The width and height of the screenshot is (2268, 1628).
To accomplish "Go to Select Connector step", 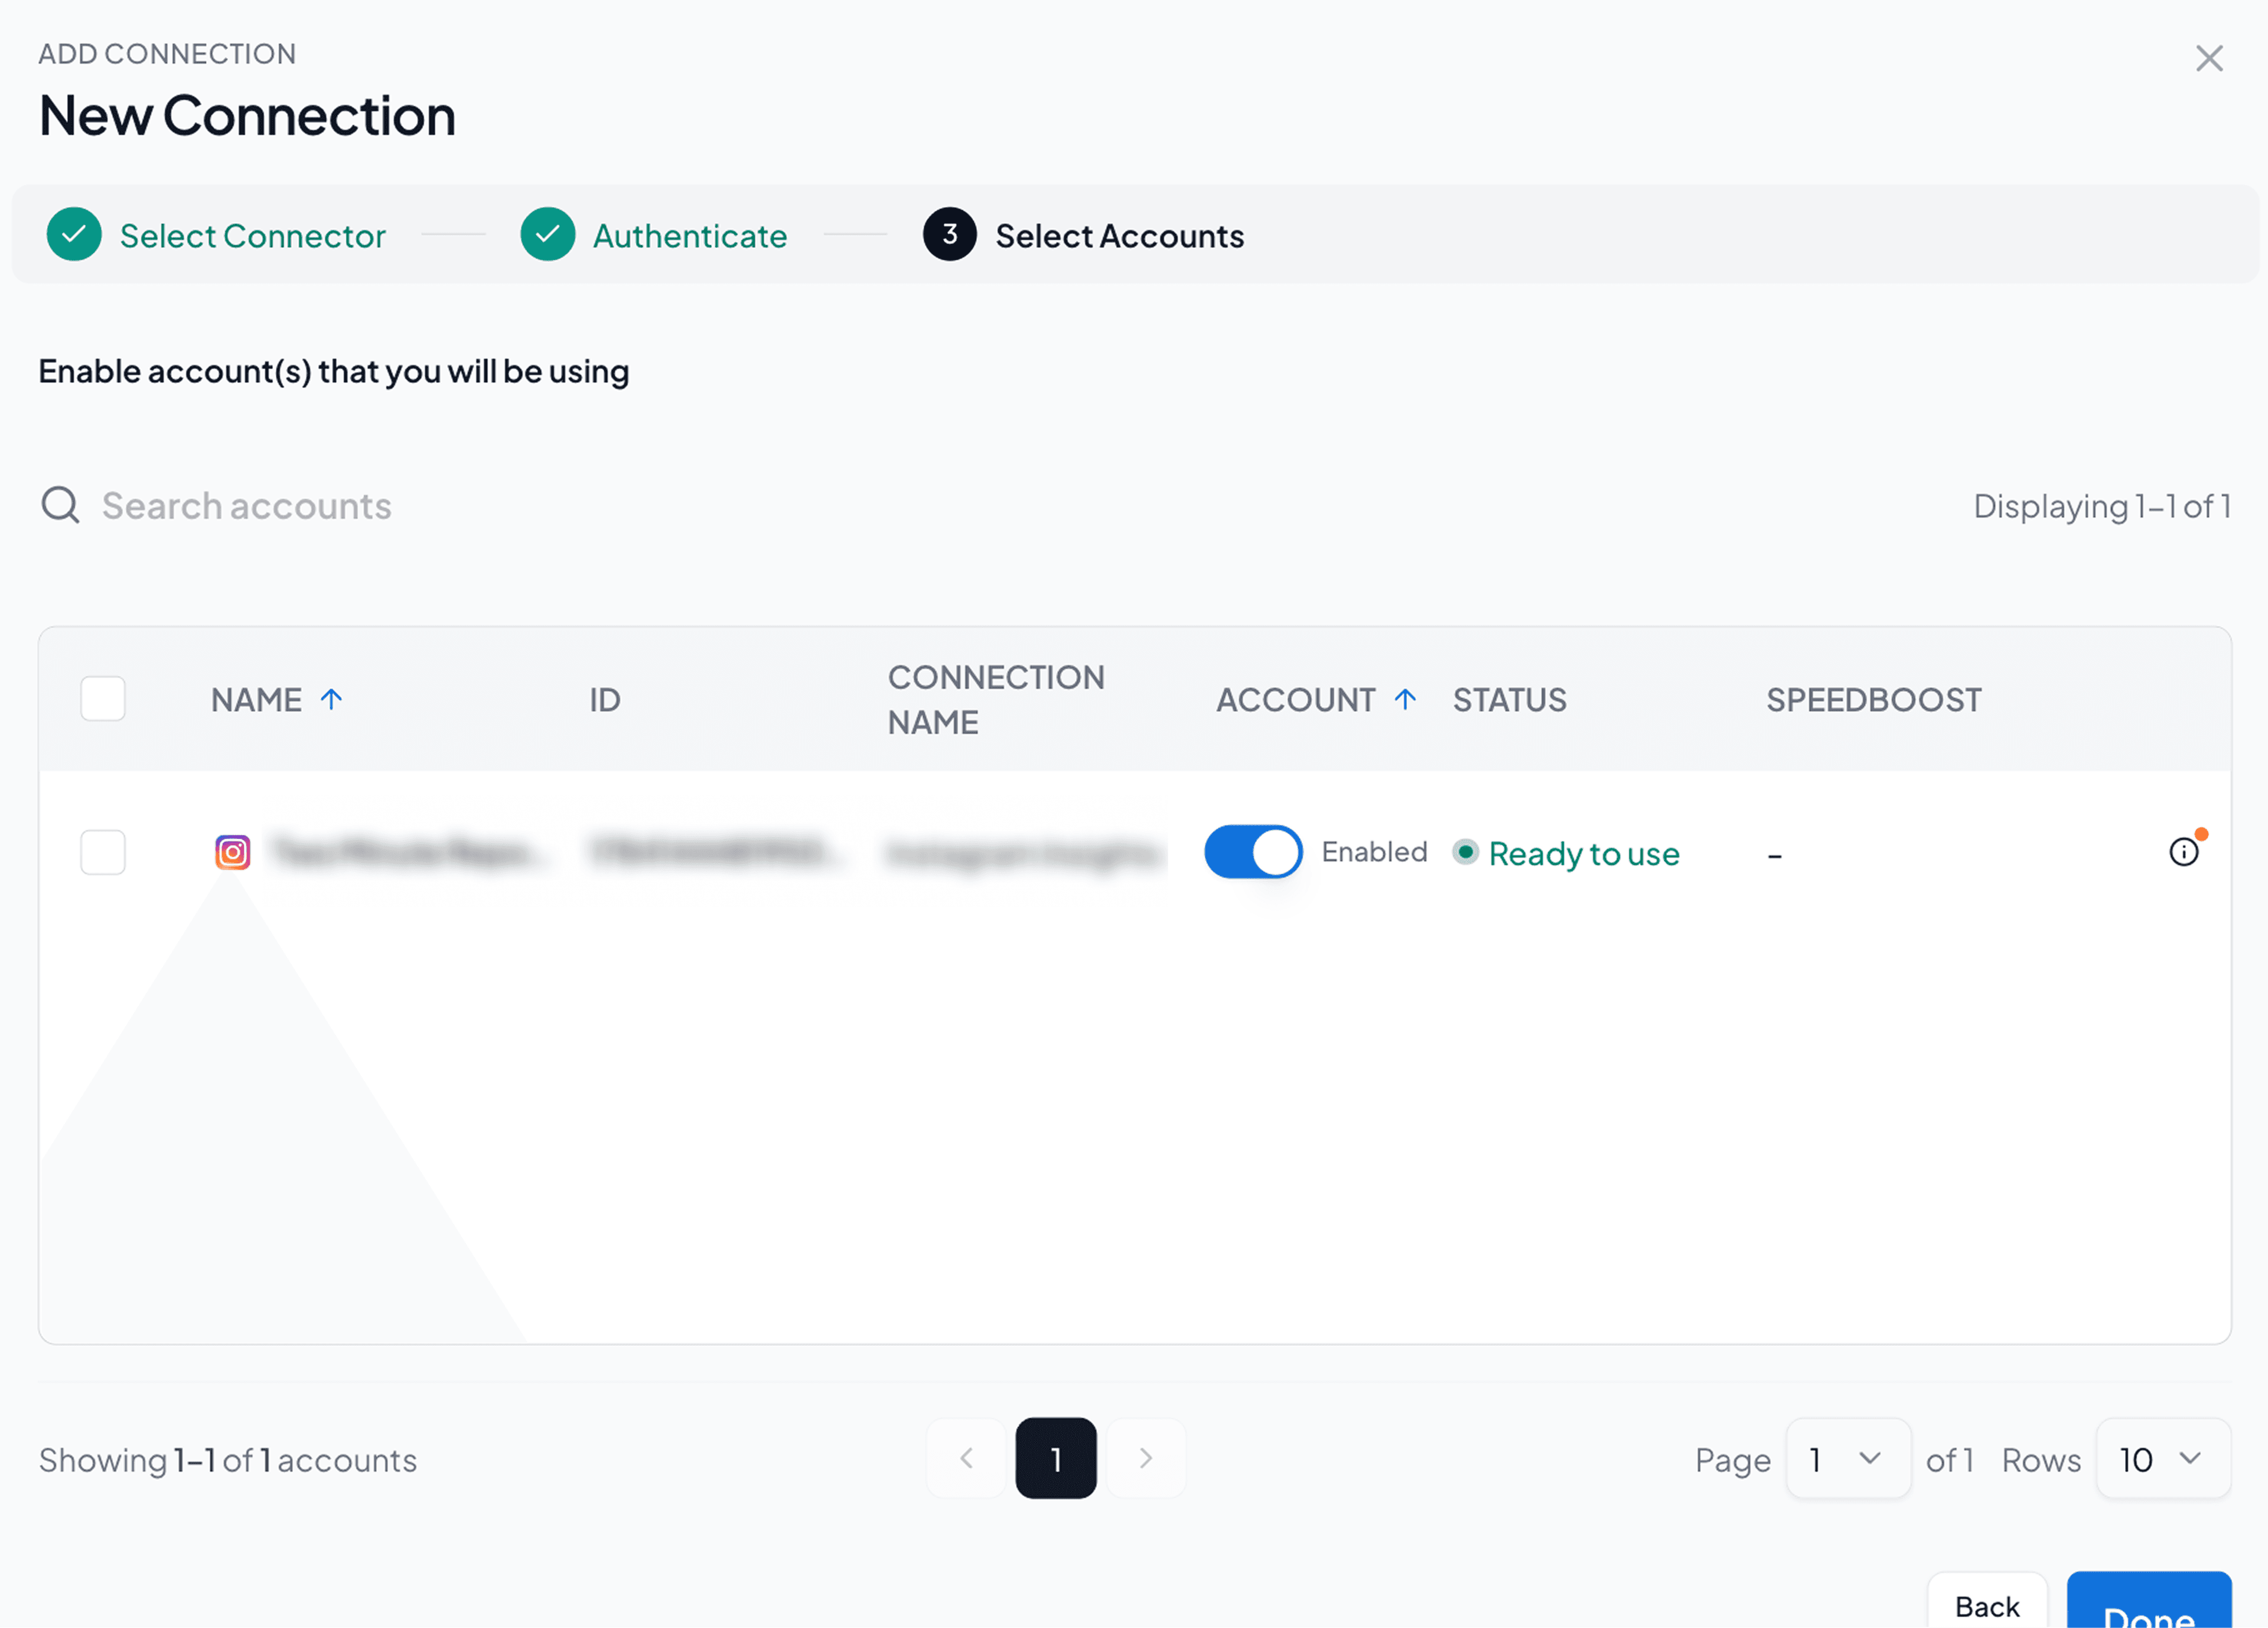I will tap(252, 236).
